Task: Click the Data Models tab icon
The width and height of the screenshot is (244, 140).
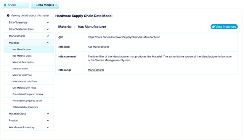Action: 34,5
